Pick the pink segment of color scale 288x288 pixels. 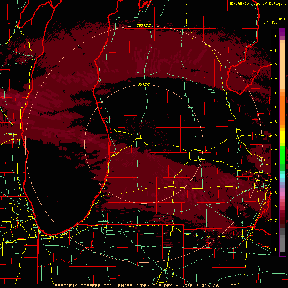283,194
